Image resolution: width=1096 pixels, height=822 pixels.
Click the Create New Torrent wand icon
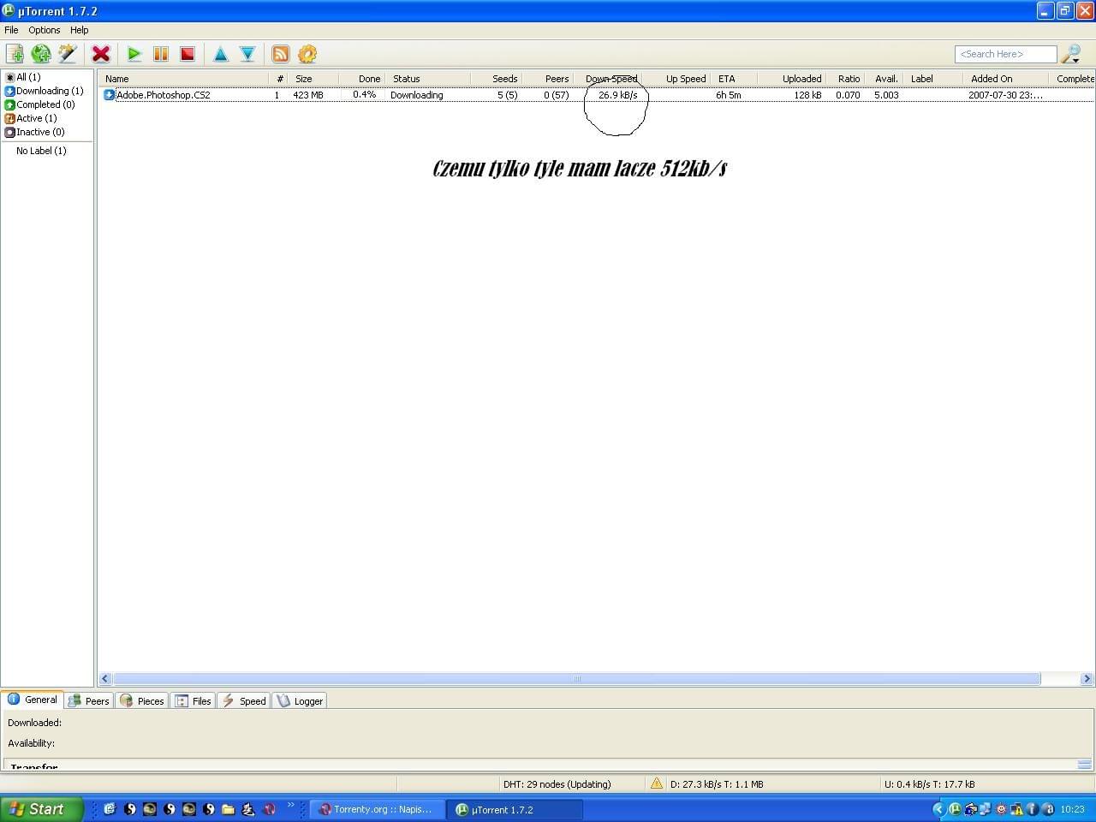[67, 54]
